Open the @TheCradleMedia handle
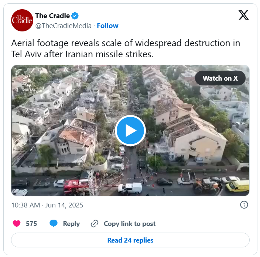Image resolution: width=260 pixels, height=257 pixels. [x=64, y=26]
